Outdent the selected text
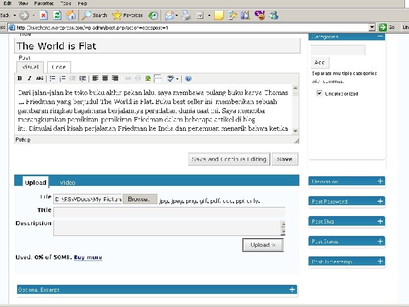 point(72,78)
